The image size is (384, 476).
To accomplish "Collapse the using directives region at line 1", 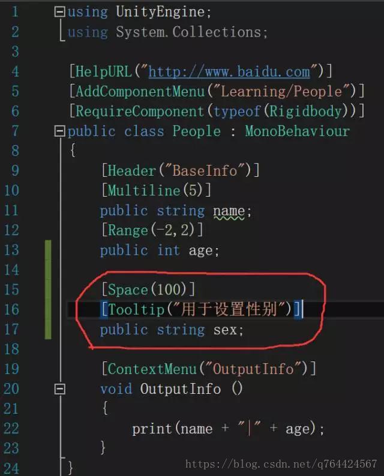I will point(59,12).
